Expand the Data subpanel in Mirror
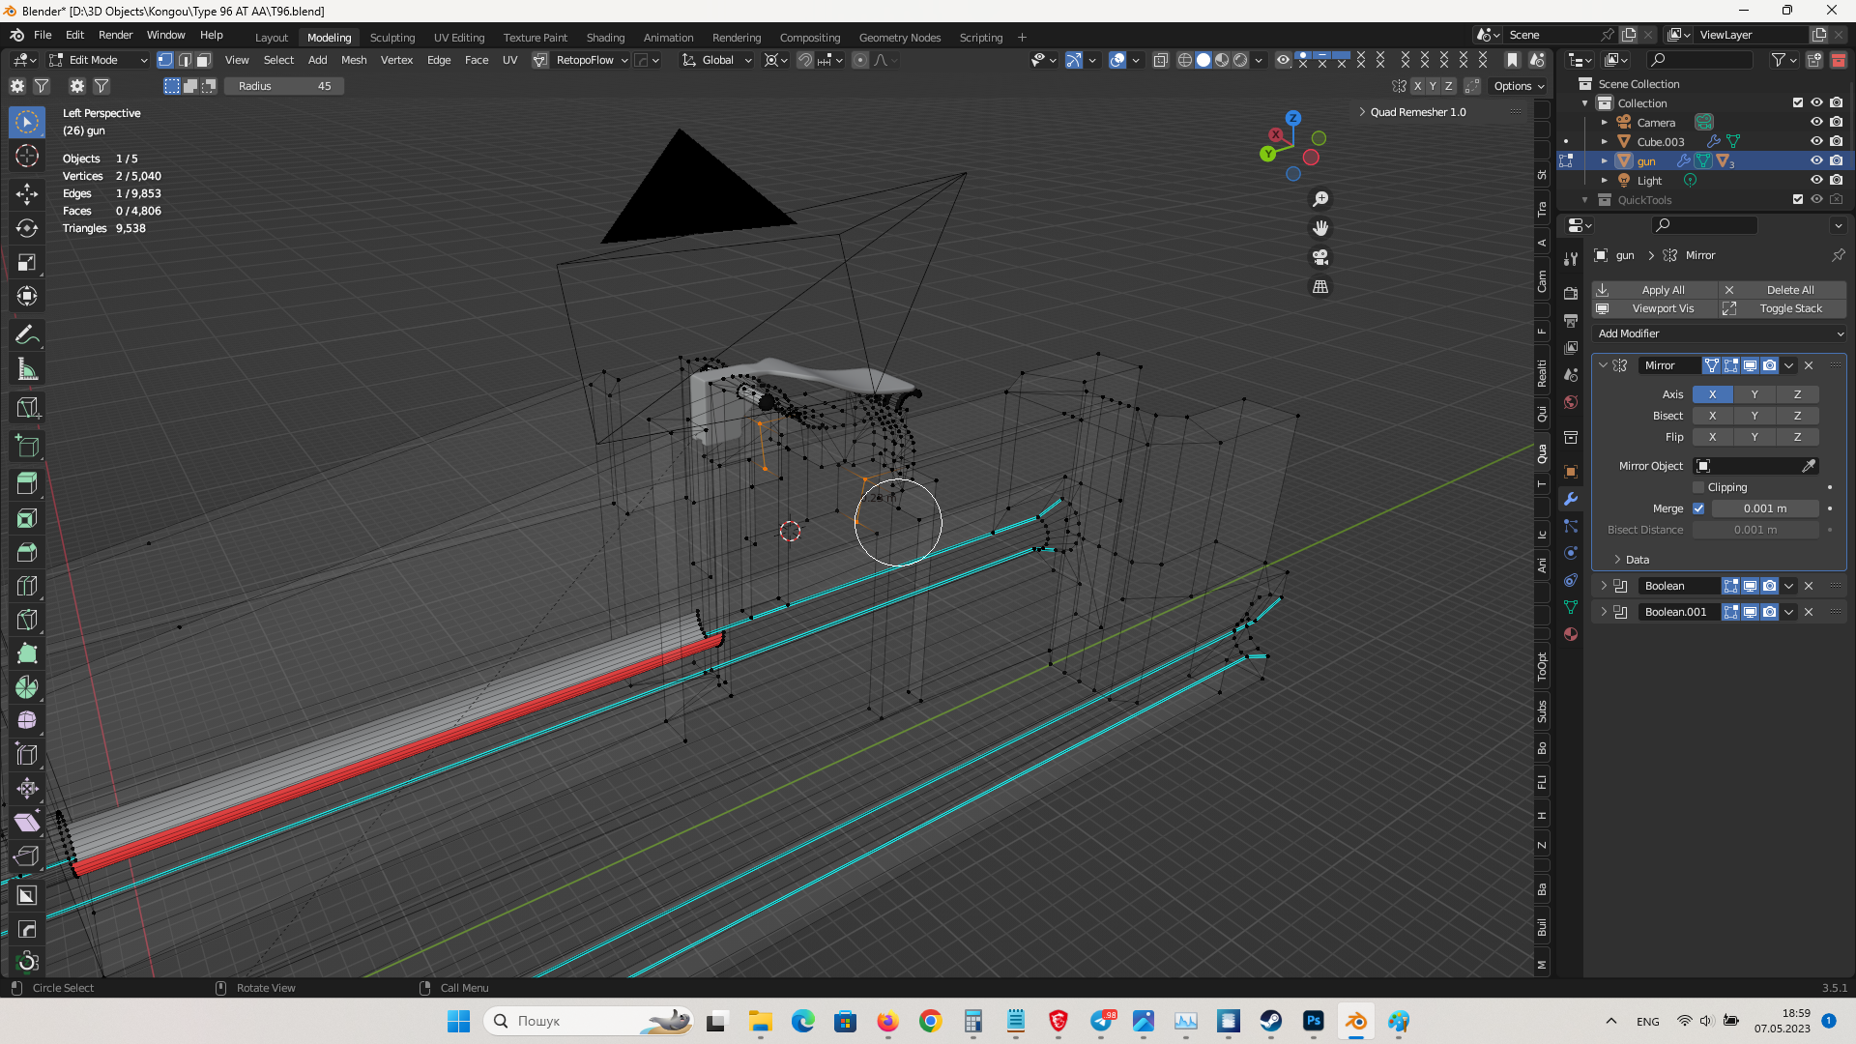 click(x=1617, y=560)
